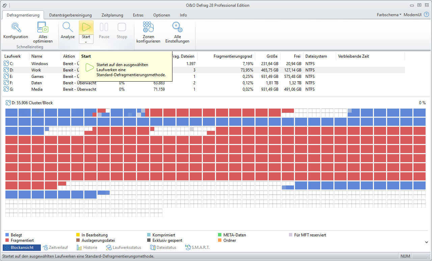Open the Zeitplanung tab
This screenshot has width=432, height=261.
pyautogui.click(x=112, y=15)
